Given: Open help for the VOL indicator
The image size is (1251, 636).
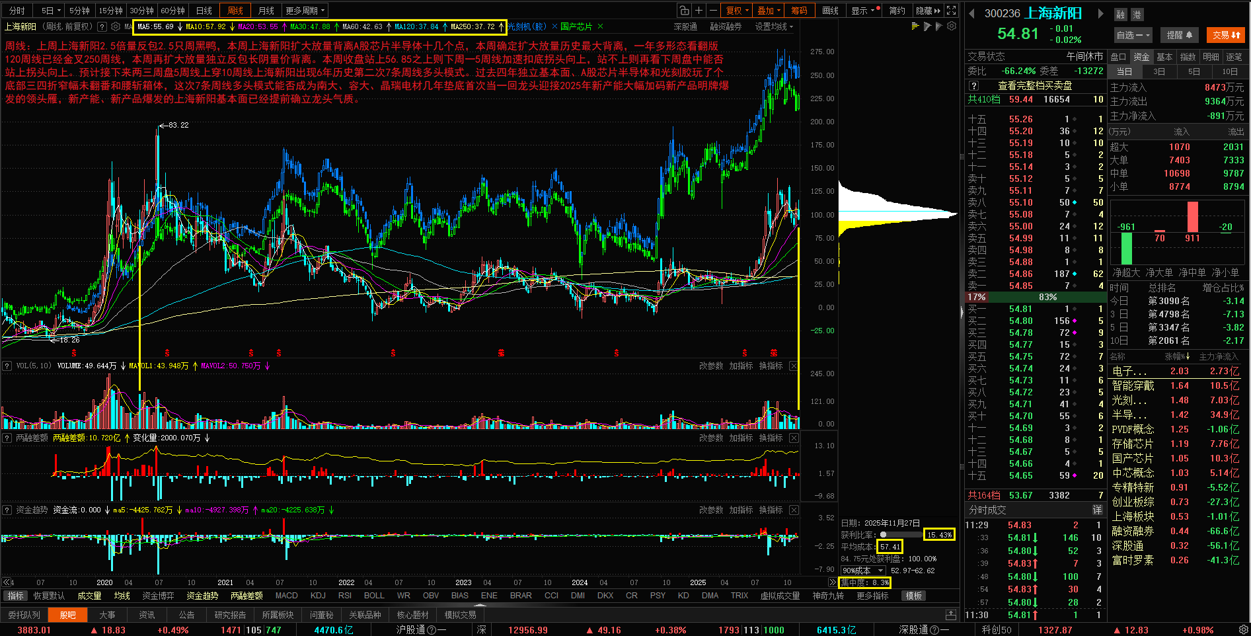Looking at the screenshot, I should (x=7, y=366).
